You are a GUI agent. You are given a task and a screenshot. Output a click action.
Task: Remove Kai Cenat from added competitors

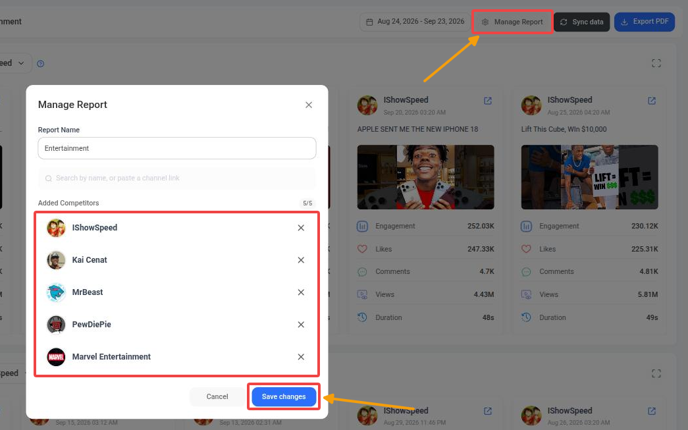tap(301, 260)
